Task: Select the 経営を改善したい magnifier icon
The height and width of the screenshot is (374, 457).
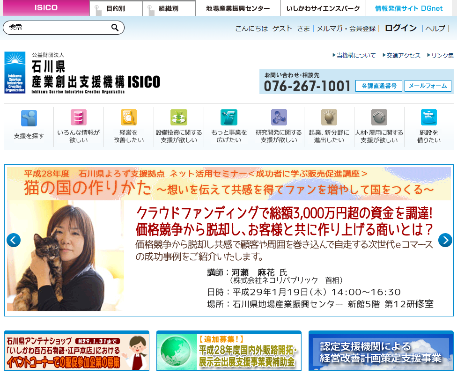Action: pos(128,117)
